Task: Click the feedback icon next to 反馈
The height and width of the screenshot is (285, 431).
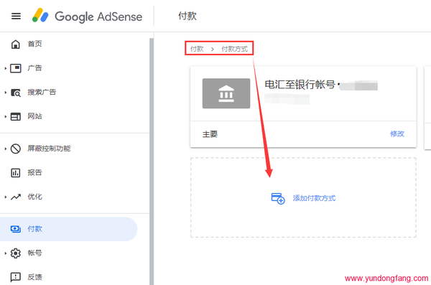Action: (15, 277)
